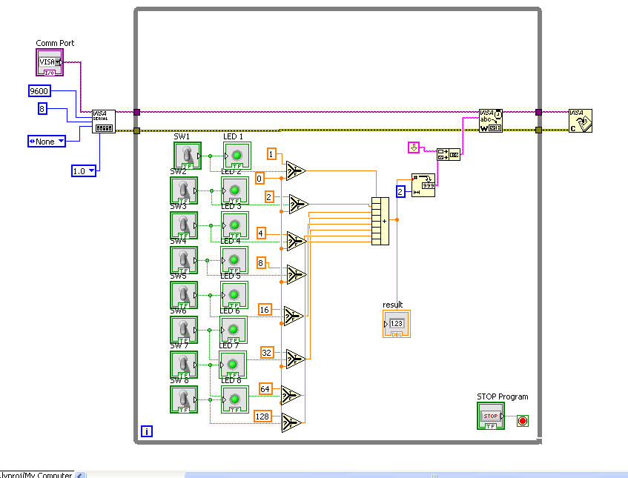Click the Select node beside constant 1
This screenshot has height=478, width=628.
pyautogui.click(x=296, y=171)
